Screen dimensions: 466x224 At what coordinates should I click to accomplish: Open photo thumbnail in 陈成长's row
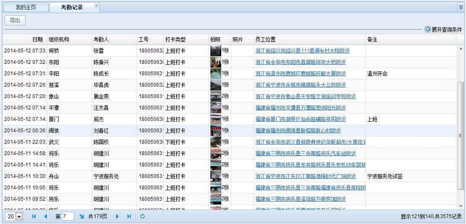point(215,74)
